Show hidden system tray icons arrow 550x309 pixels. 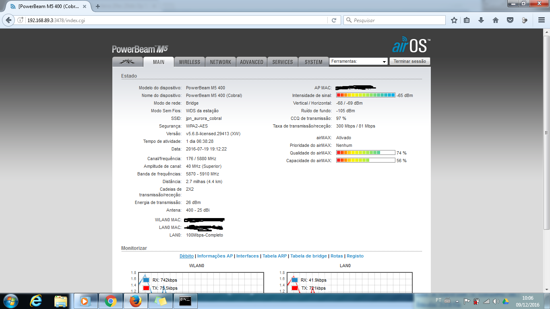457,301
